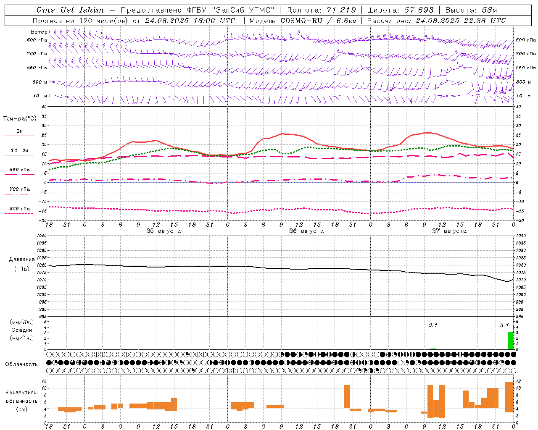Click the left 500 гПа wind level label
This screenshot has width=538, height=430.
point(37,40)
